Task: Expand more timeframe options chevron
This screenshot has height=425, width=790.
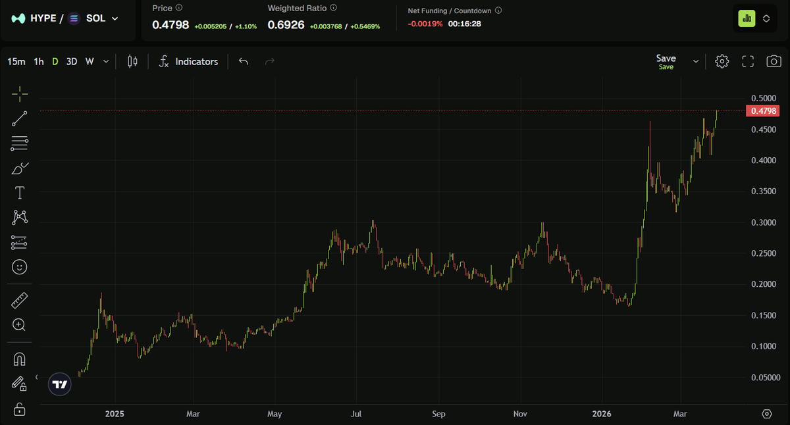Action: pos(106,61)
